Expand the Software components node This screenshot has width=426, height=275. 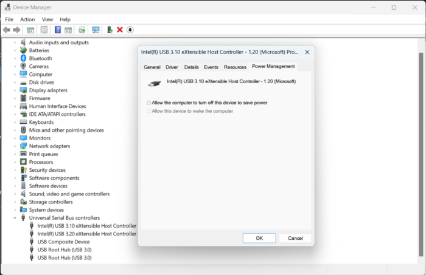(15, 178)
